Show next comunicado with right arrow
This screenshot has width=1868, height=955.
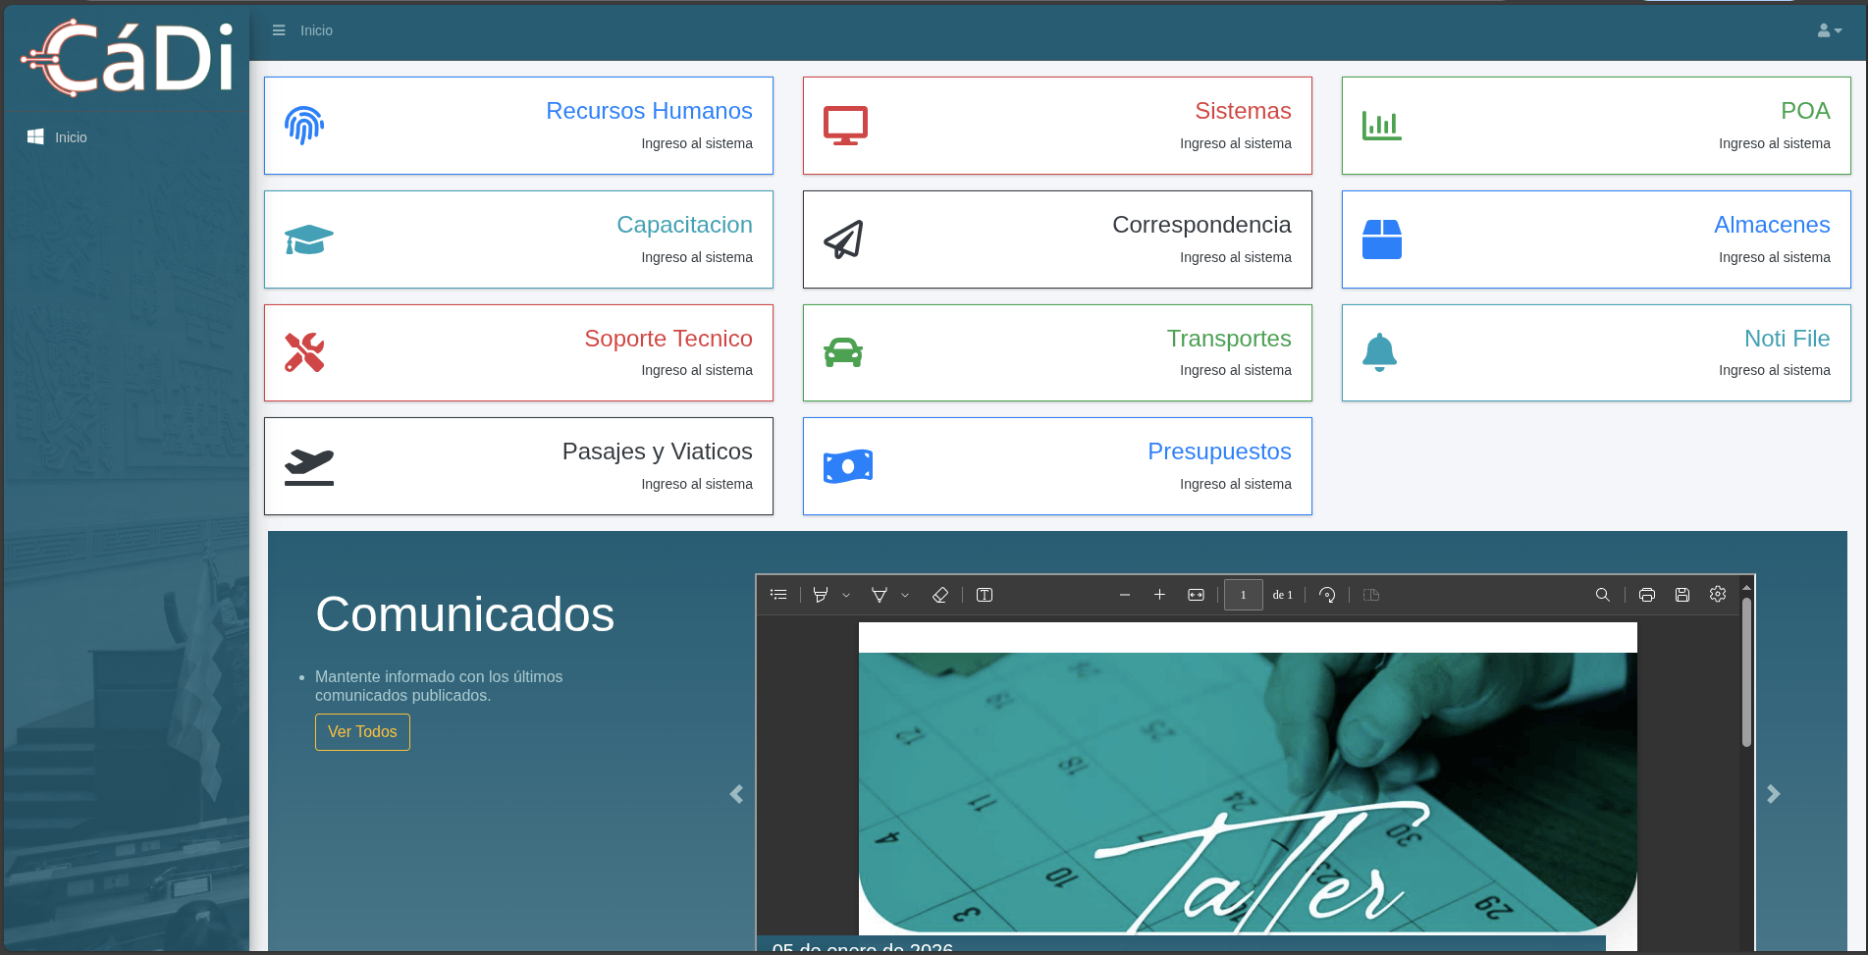point(1773,794)
